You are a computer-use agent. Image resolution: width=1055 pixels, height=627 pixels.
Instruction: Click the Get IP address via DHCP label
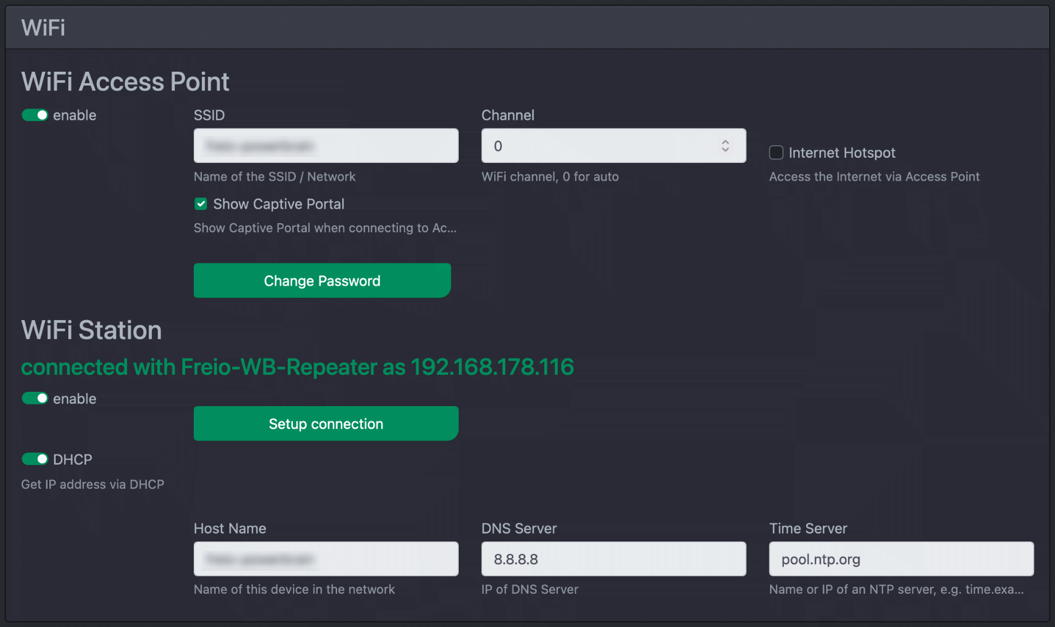click(92, 484)
